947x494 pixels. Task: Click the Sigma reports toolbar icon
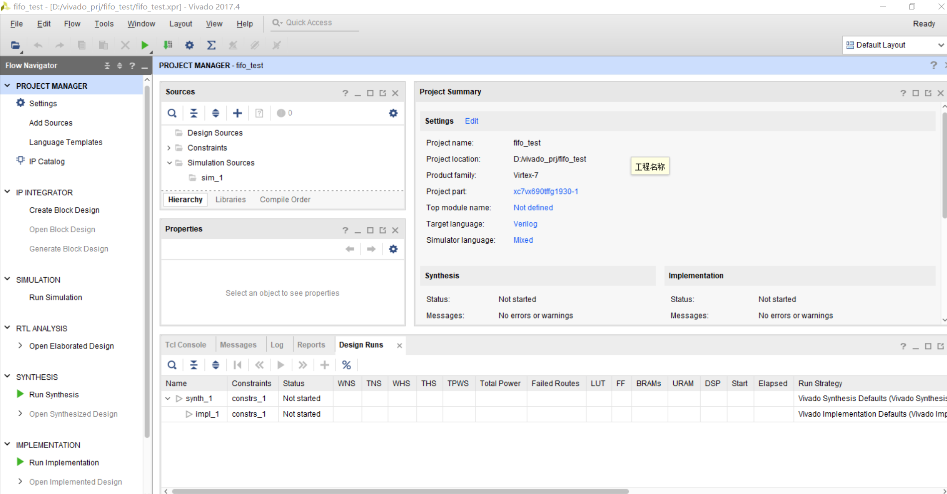[211, 45]
